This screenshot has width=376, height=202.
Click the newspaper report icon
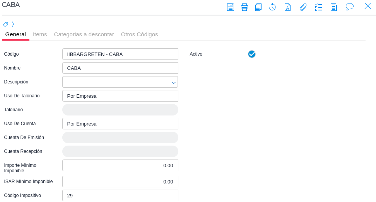334,7
